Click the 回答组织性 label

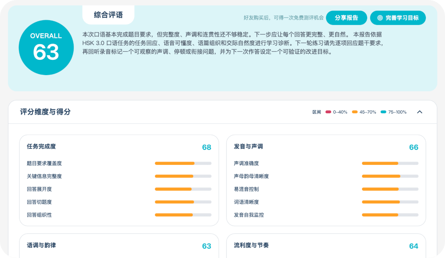click(39, 215)
